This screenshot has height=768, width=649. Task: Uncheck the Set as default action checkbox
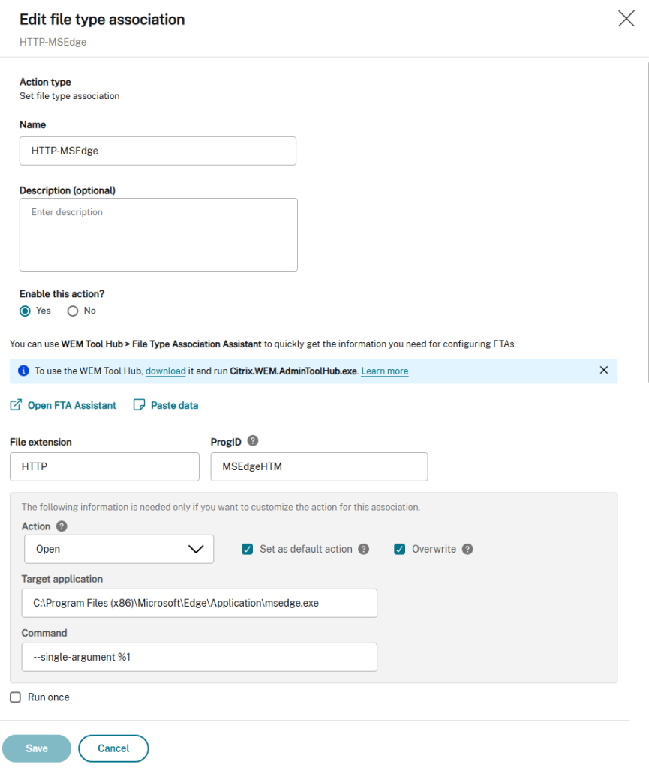point(248,549)
